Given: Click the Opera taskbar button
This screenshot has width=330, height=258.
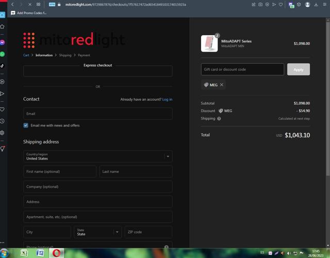Looking at the screenshot, I should click(x=56, y=253).
